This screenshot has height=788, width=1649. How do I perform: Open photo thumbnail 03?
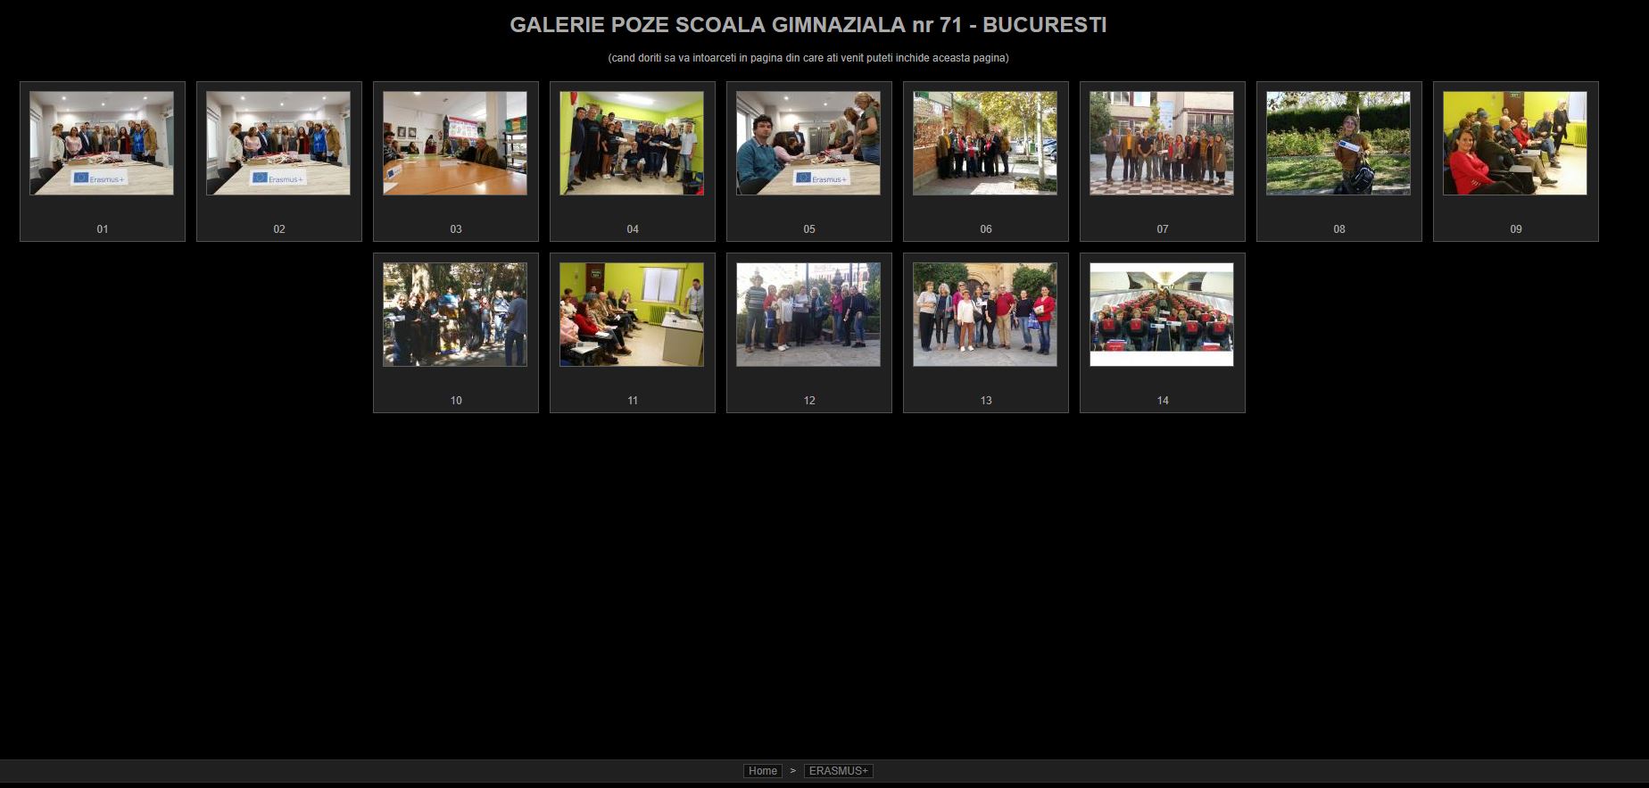point(455,143)
